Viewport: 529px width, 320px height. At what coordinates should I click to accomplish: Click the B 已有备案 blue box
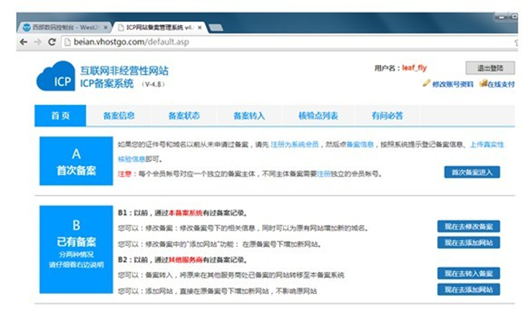click(77, 249)
